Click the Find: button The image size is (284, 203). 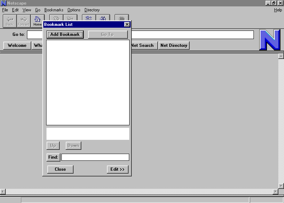coord(53,157)
